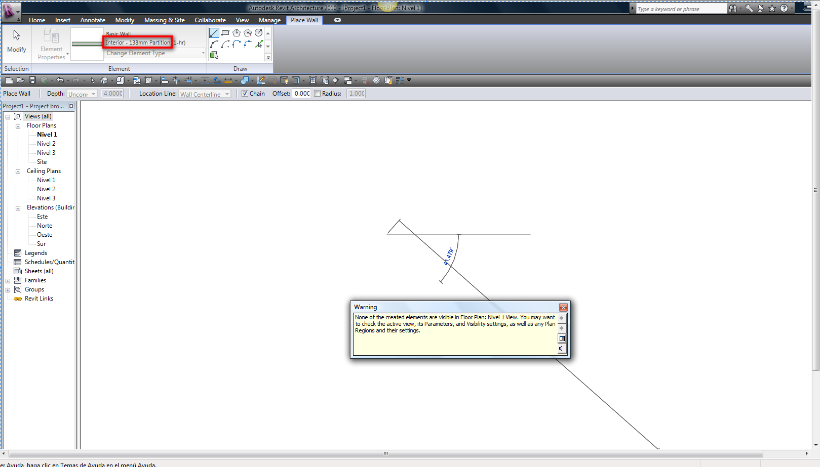
Task: Open the Insert ribbon tab
Action: (x=63, y=20)
